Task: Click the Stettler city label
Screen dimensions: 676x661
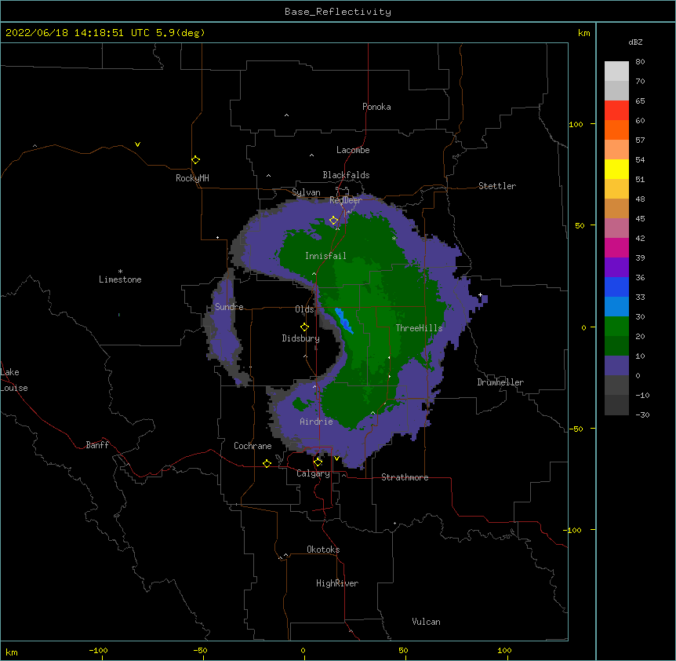Action: 497,186
